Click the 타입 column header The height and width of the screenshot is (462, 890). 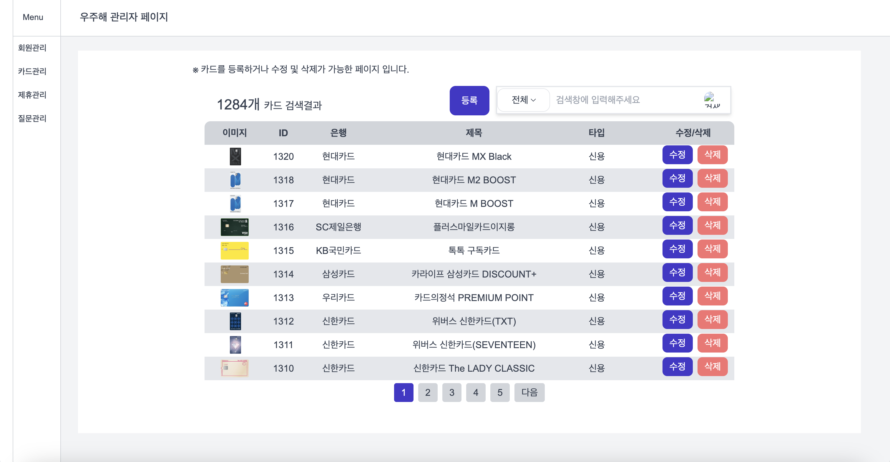coord(597,133)
